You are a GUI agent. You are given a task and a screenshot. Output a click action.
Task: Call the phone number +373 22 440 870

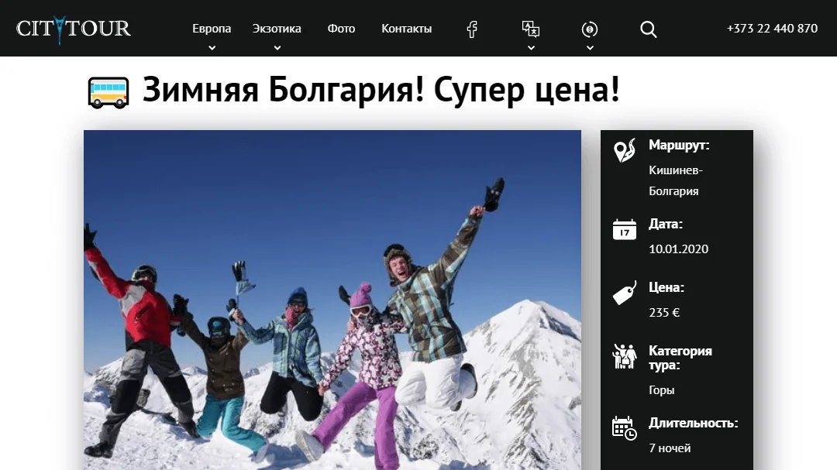pos(772,29)
